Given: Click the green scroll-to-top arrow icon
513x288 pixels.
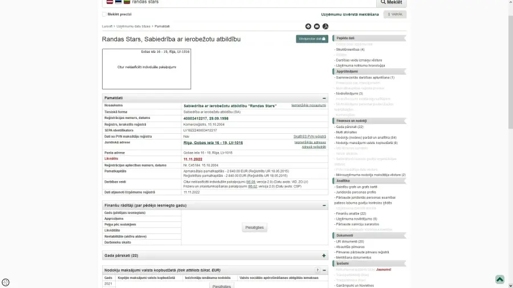Looking at the screenshot, I should 499,279.
